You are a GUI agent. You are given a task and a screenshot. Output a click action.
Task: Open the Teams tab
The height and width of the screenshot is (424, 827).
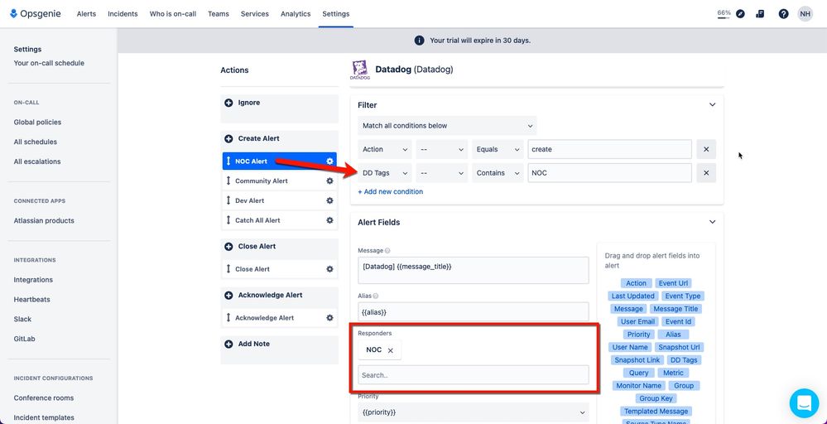(x=219, y=14)
